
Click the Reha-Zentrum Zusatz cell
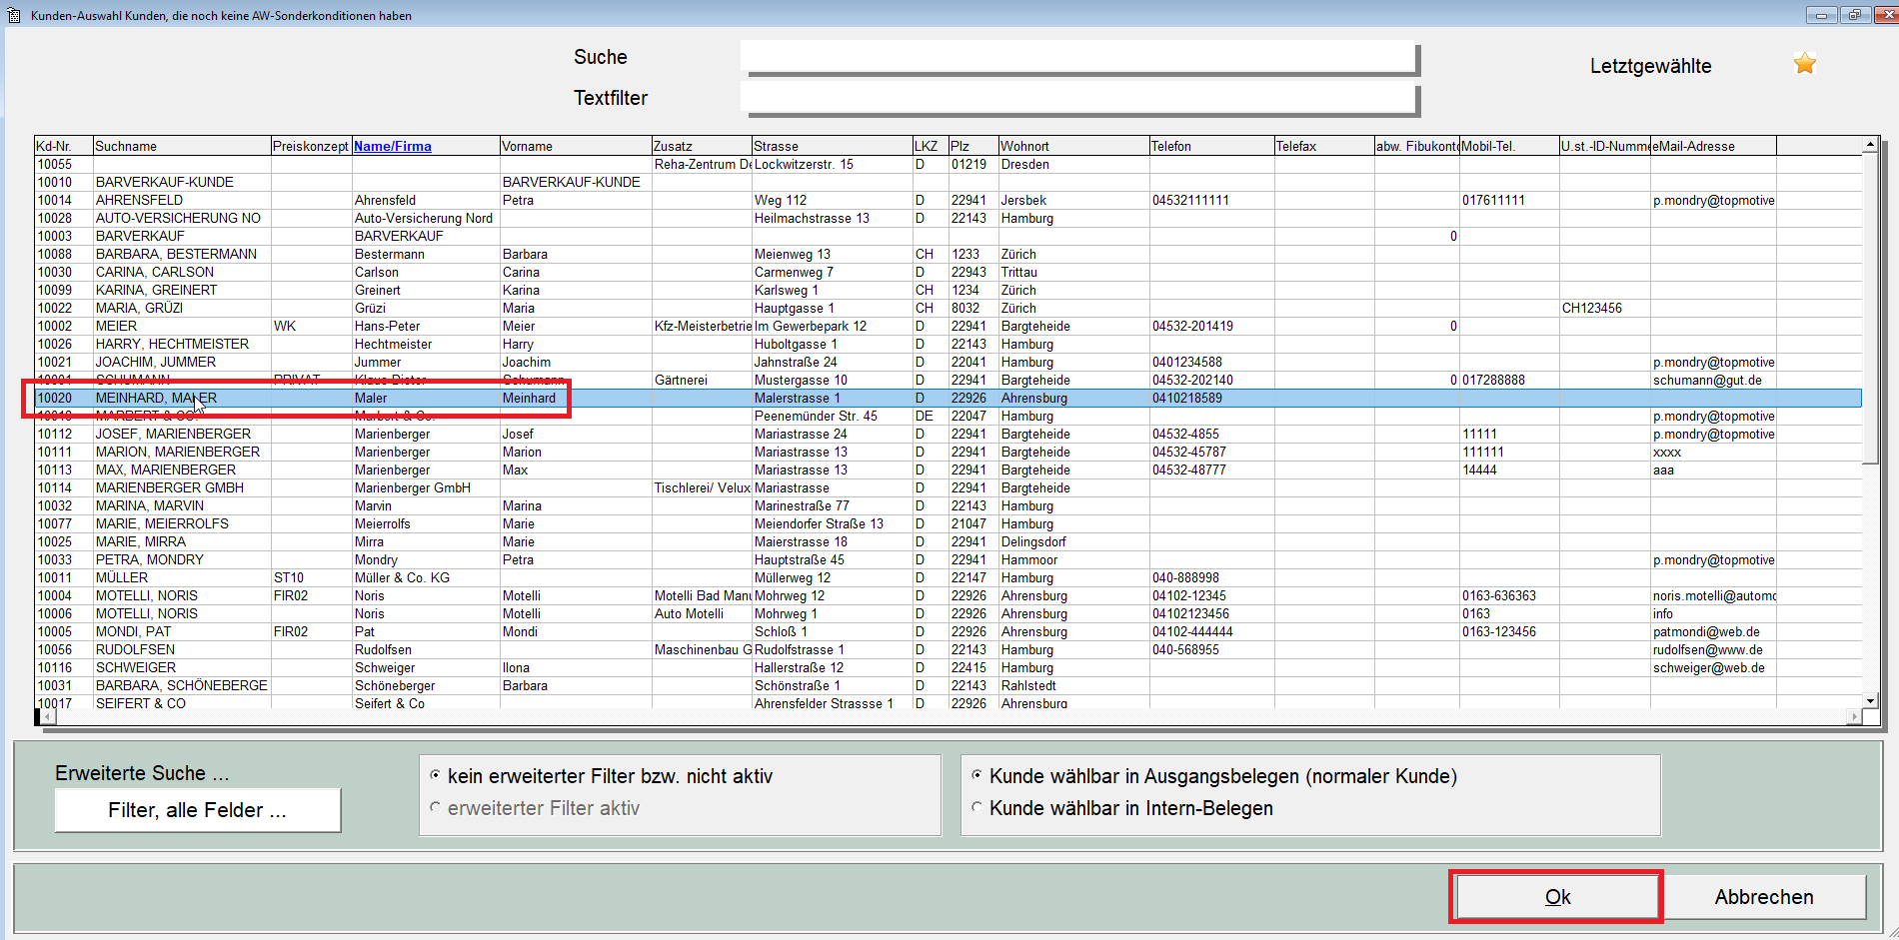coord(702,164)
